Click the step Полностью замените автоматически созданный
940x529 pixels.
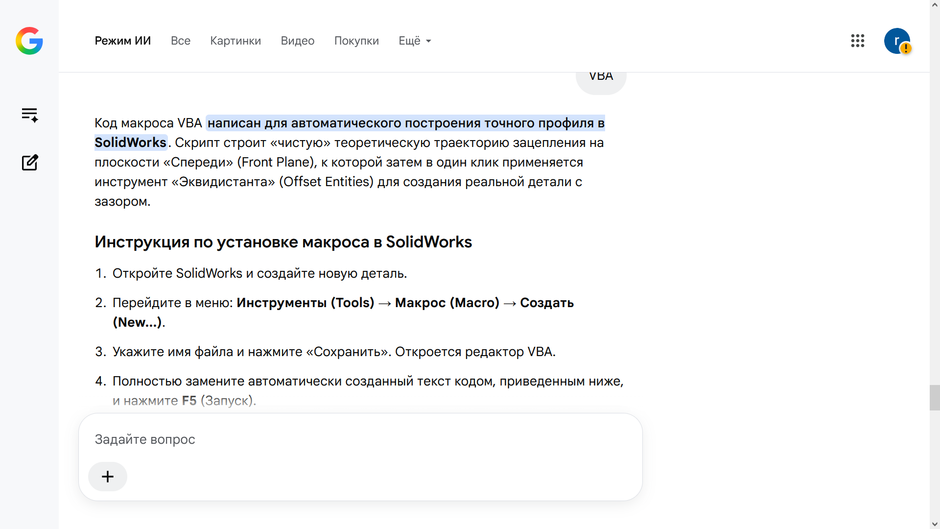(368, 391)
